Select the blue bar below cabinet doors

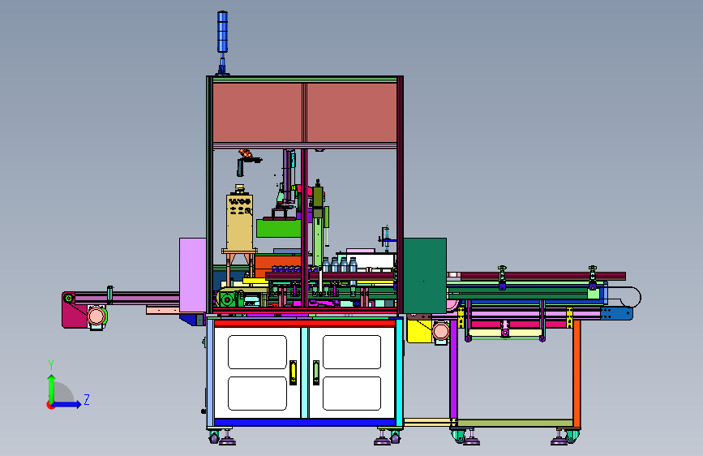click(305, 422)
